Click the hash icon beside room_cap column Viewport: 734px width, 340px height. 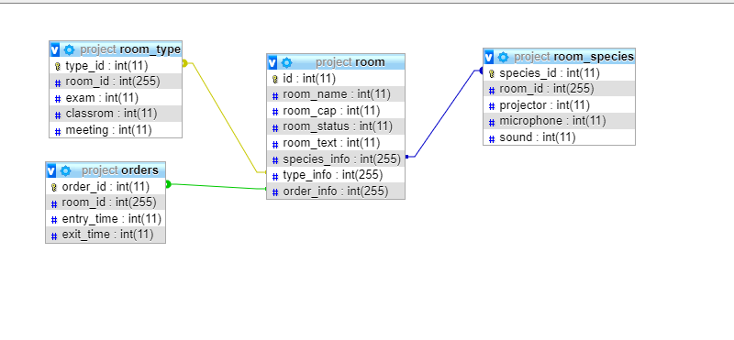(x=275, y=111)
